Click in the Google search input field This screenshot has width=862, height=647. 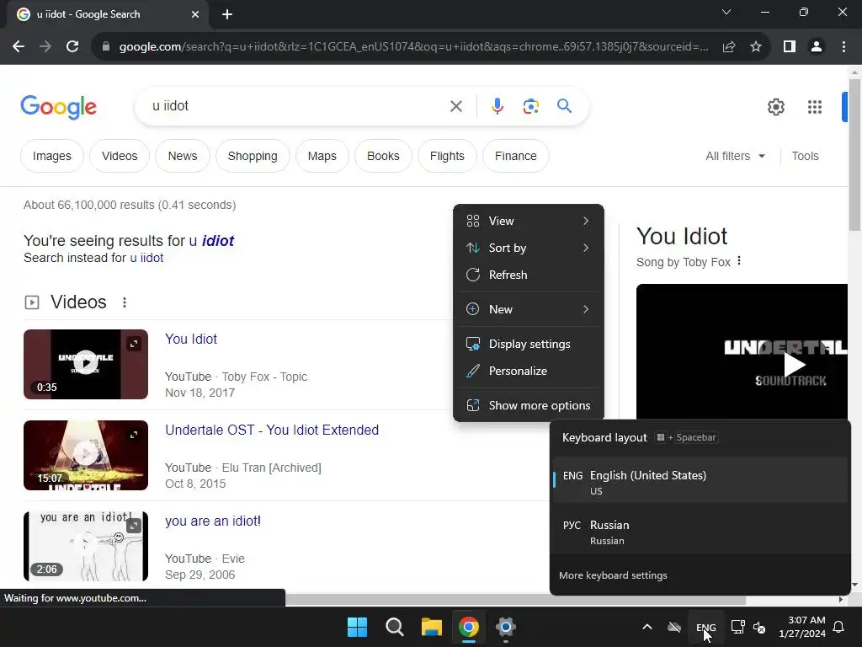click(x=297, y=106)
